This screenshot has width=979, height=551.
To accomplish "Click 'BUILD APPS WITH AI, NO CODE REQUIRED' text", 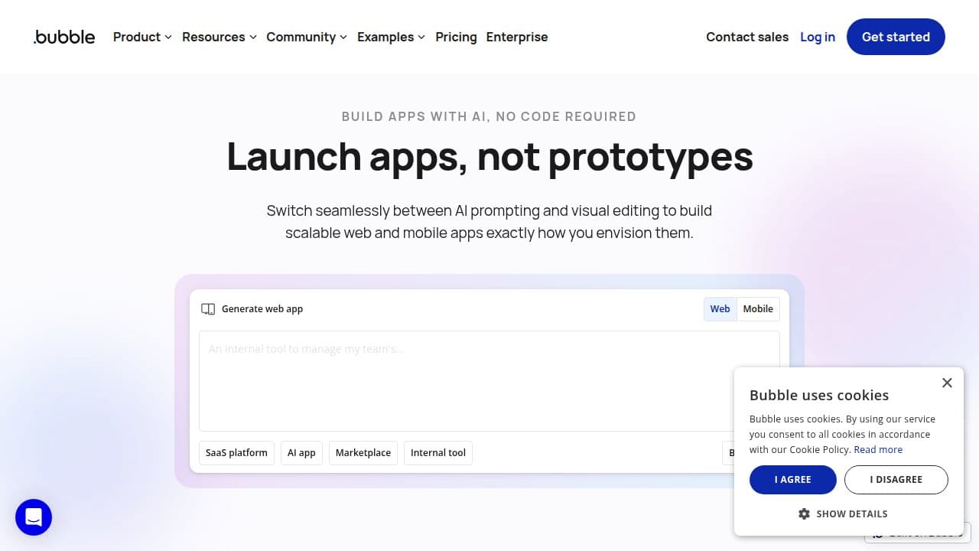I will click(489, 116).
